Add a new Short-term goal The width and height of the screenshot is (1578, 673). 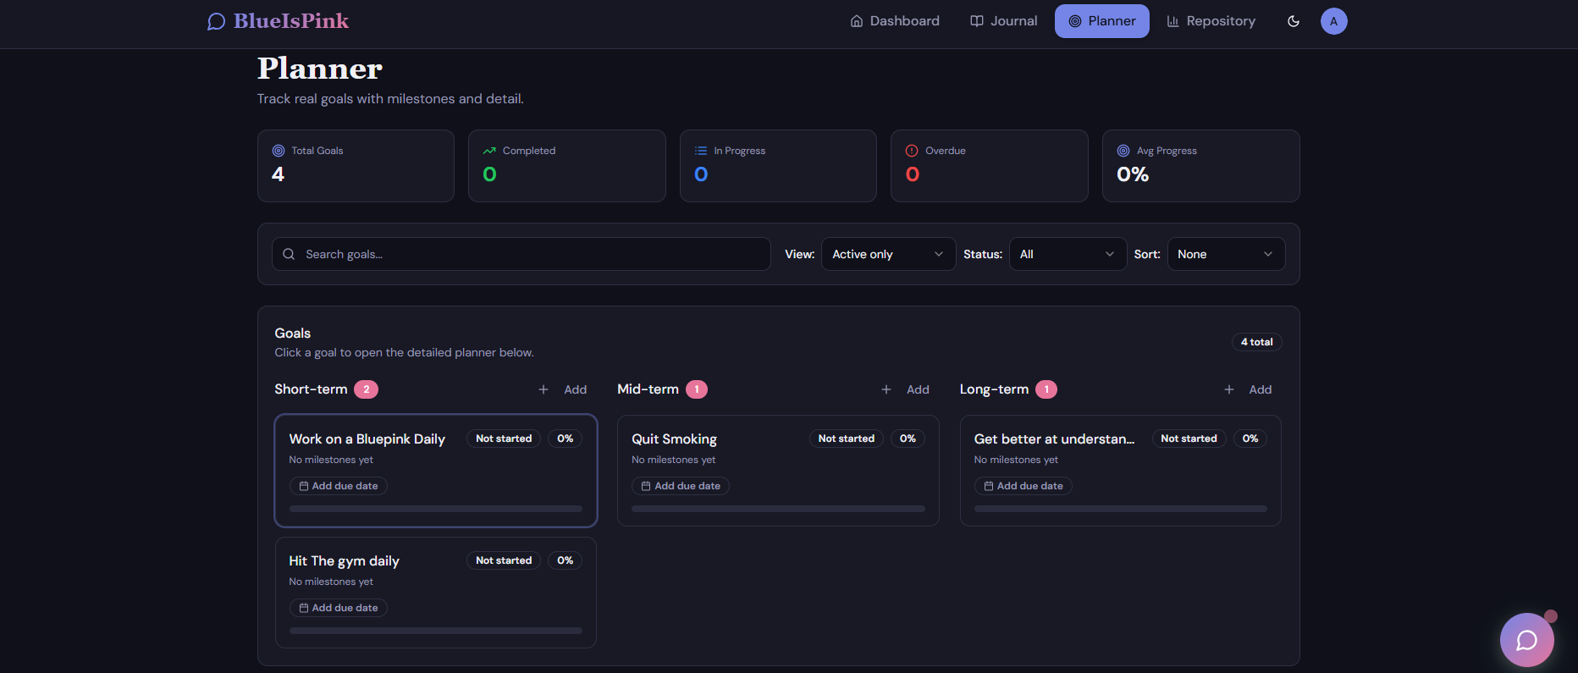563,389
